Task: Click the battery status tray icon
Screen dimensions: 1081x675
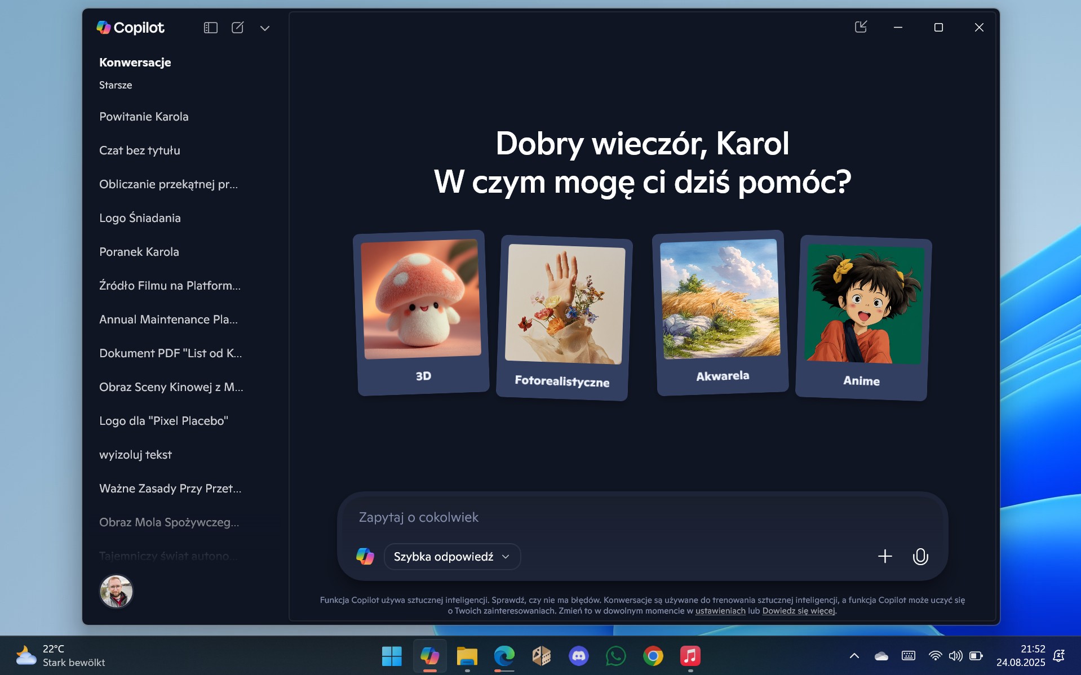Action: pyautogui.click(x=976, y=656)
